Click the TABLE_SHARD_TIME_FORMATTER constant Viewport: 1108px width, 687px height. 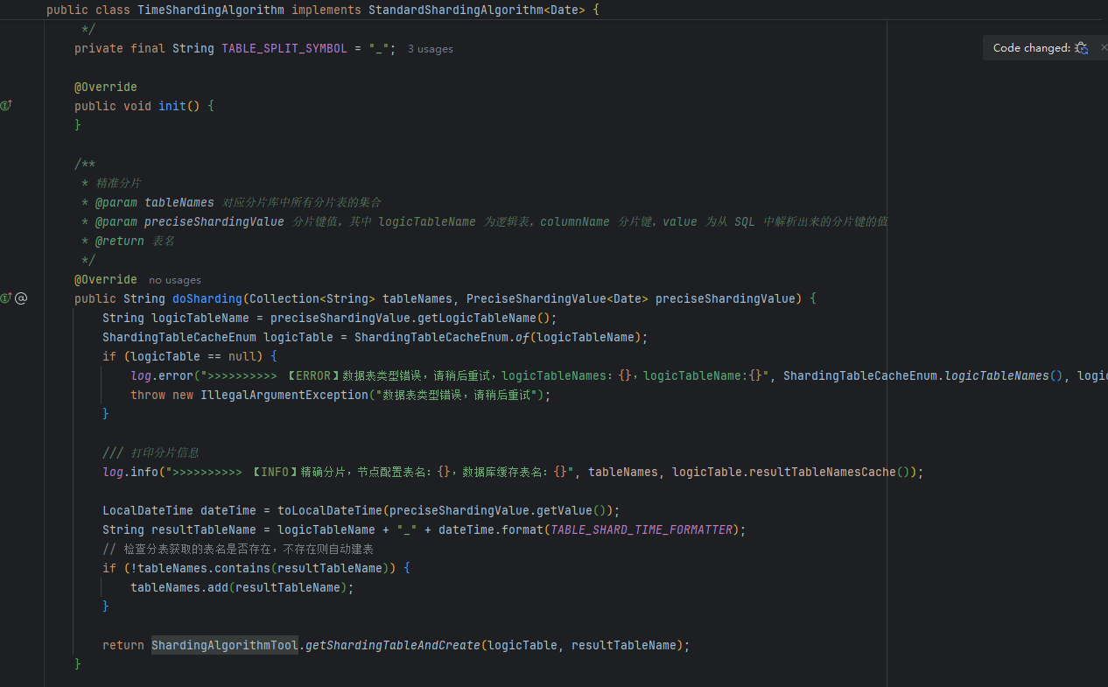coord(642,529)
